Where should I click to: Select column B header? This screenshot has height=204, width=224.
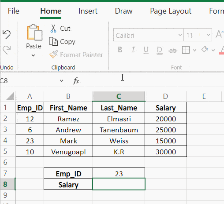(x=68, y=96)
